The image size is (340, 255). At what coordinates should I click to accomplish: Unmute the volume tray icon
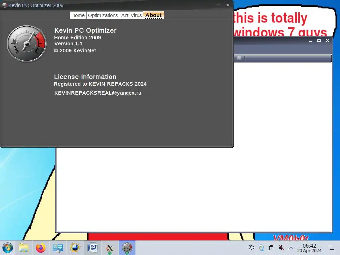pyautogui.click(x=281, y=248)
